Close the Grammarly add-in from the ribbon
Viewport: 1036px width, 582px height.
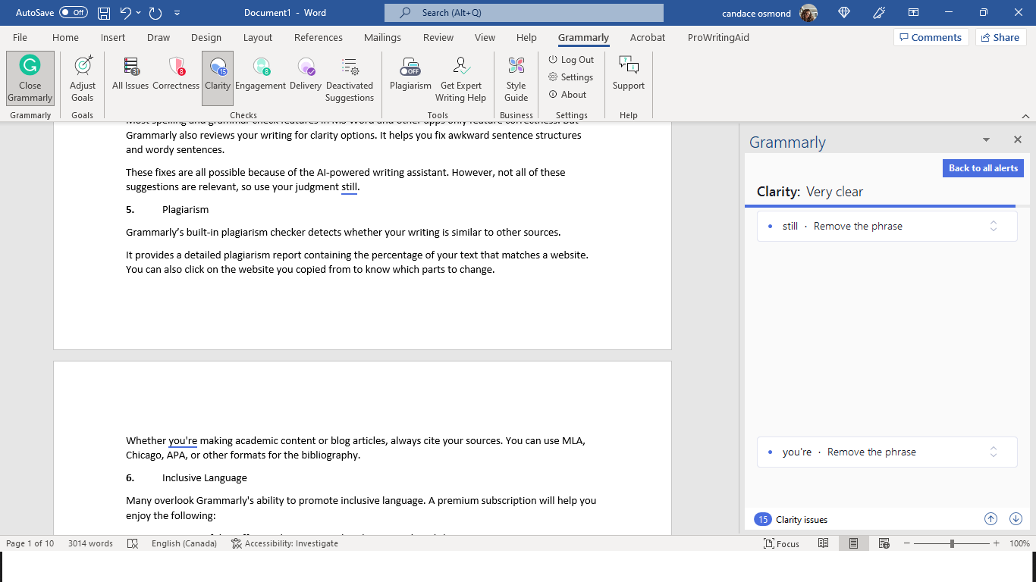pos(30,78)
